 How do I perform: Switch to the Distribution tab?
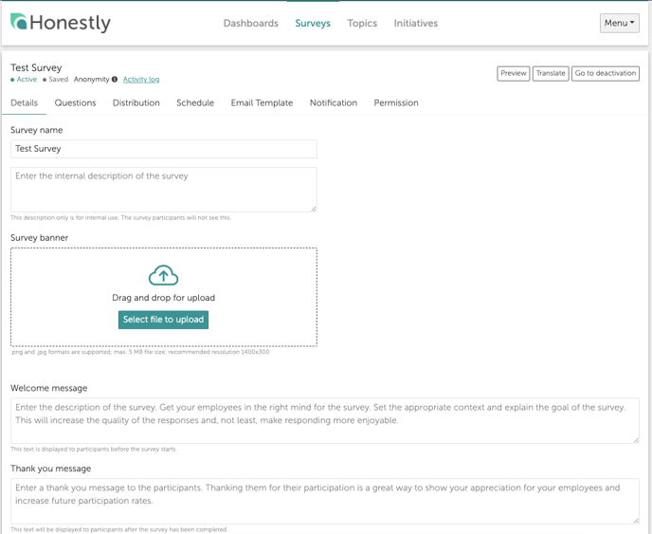point(136,102)
